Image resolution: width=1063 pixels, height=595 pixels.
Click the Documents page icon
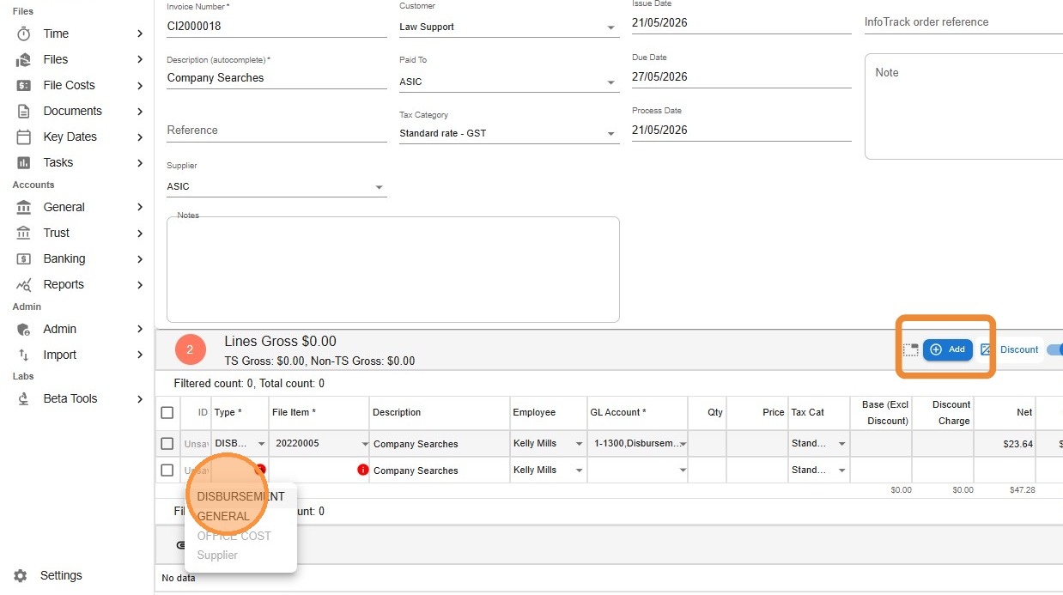[x=24, y=111]
